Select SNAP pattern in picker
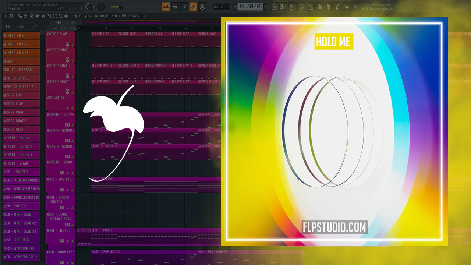The width and height of the screenshot is (471, 265). point(21,61)
